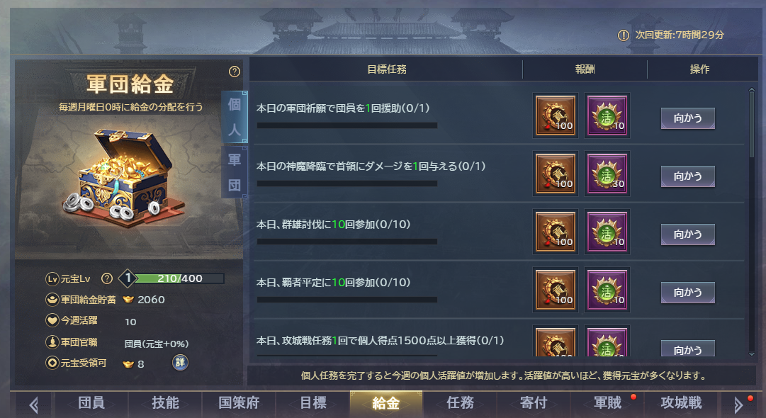The width and height of the screenshot is (766, 418).
Task: Click the 元宝Lv 210/400 progress bar
Action: tap(179, 278)
